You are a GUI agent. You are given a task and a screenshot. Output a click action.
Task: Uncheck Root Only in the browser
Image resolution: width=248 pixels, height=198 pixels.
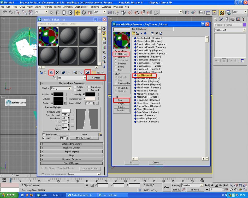(116, 88)
